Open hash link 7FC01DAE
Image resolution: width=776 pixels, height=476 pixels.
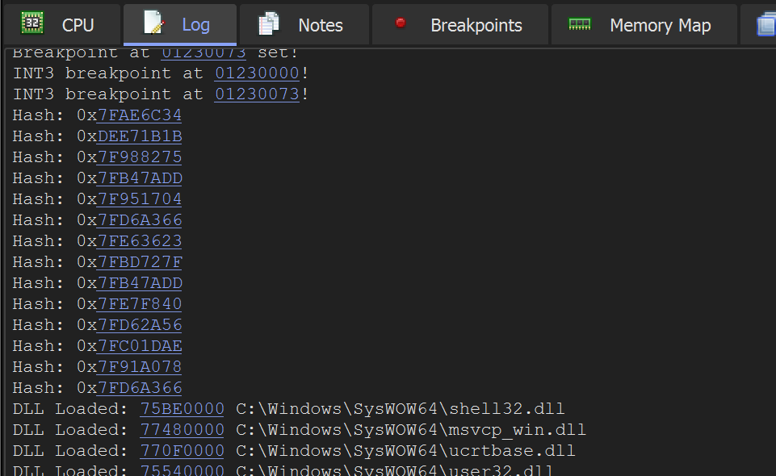(140, 346)
